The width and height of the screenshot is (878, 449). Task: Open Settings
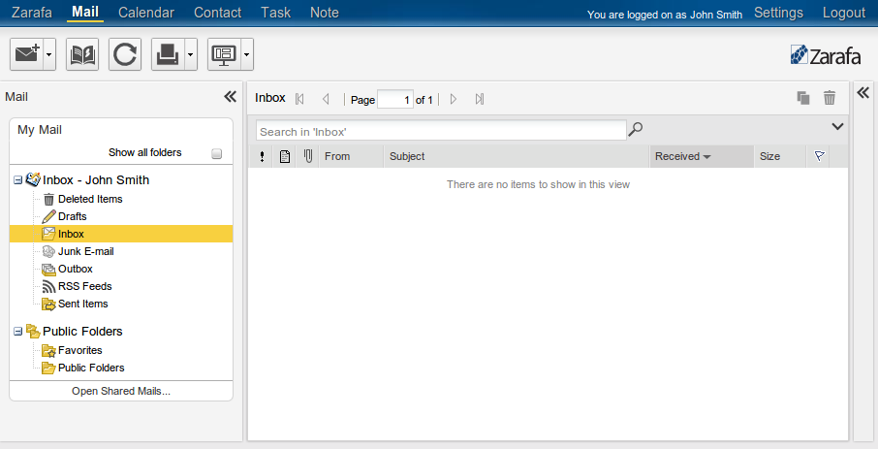point(778,13)
